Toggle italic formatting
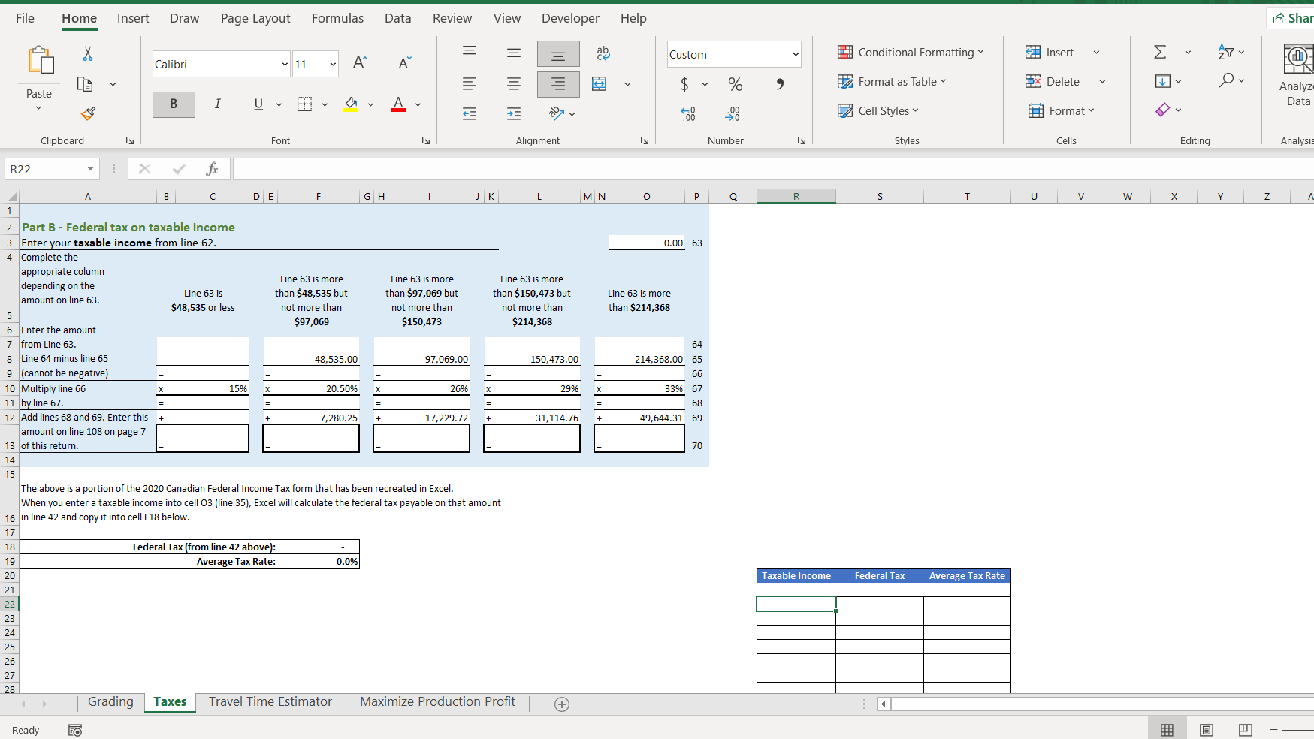The image size is (1314, 739). [x=217, y=104]
